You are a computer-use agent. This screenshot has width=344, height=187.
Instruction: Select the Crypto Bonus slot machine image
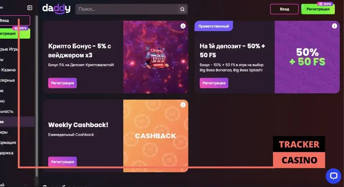tap(156, 57)
